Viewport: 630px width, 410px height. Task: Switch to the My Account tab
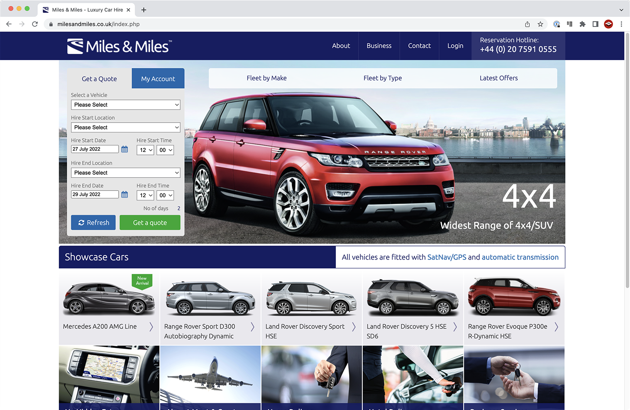pyautogui.click(x=158, y=79)
